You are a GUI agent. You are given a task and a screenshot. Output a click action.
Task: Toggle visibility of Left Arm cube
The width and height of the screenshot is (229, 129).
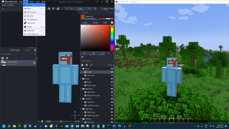point(112,102)
